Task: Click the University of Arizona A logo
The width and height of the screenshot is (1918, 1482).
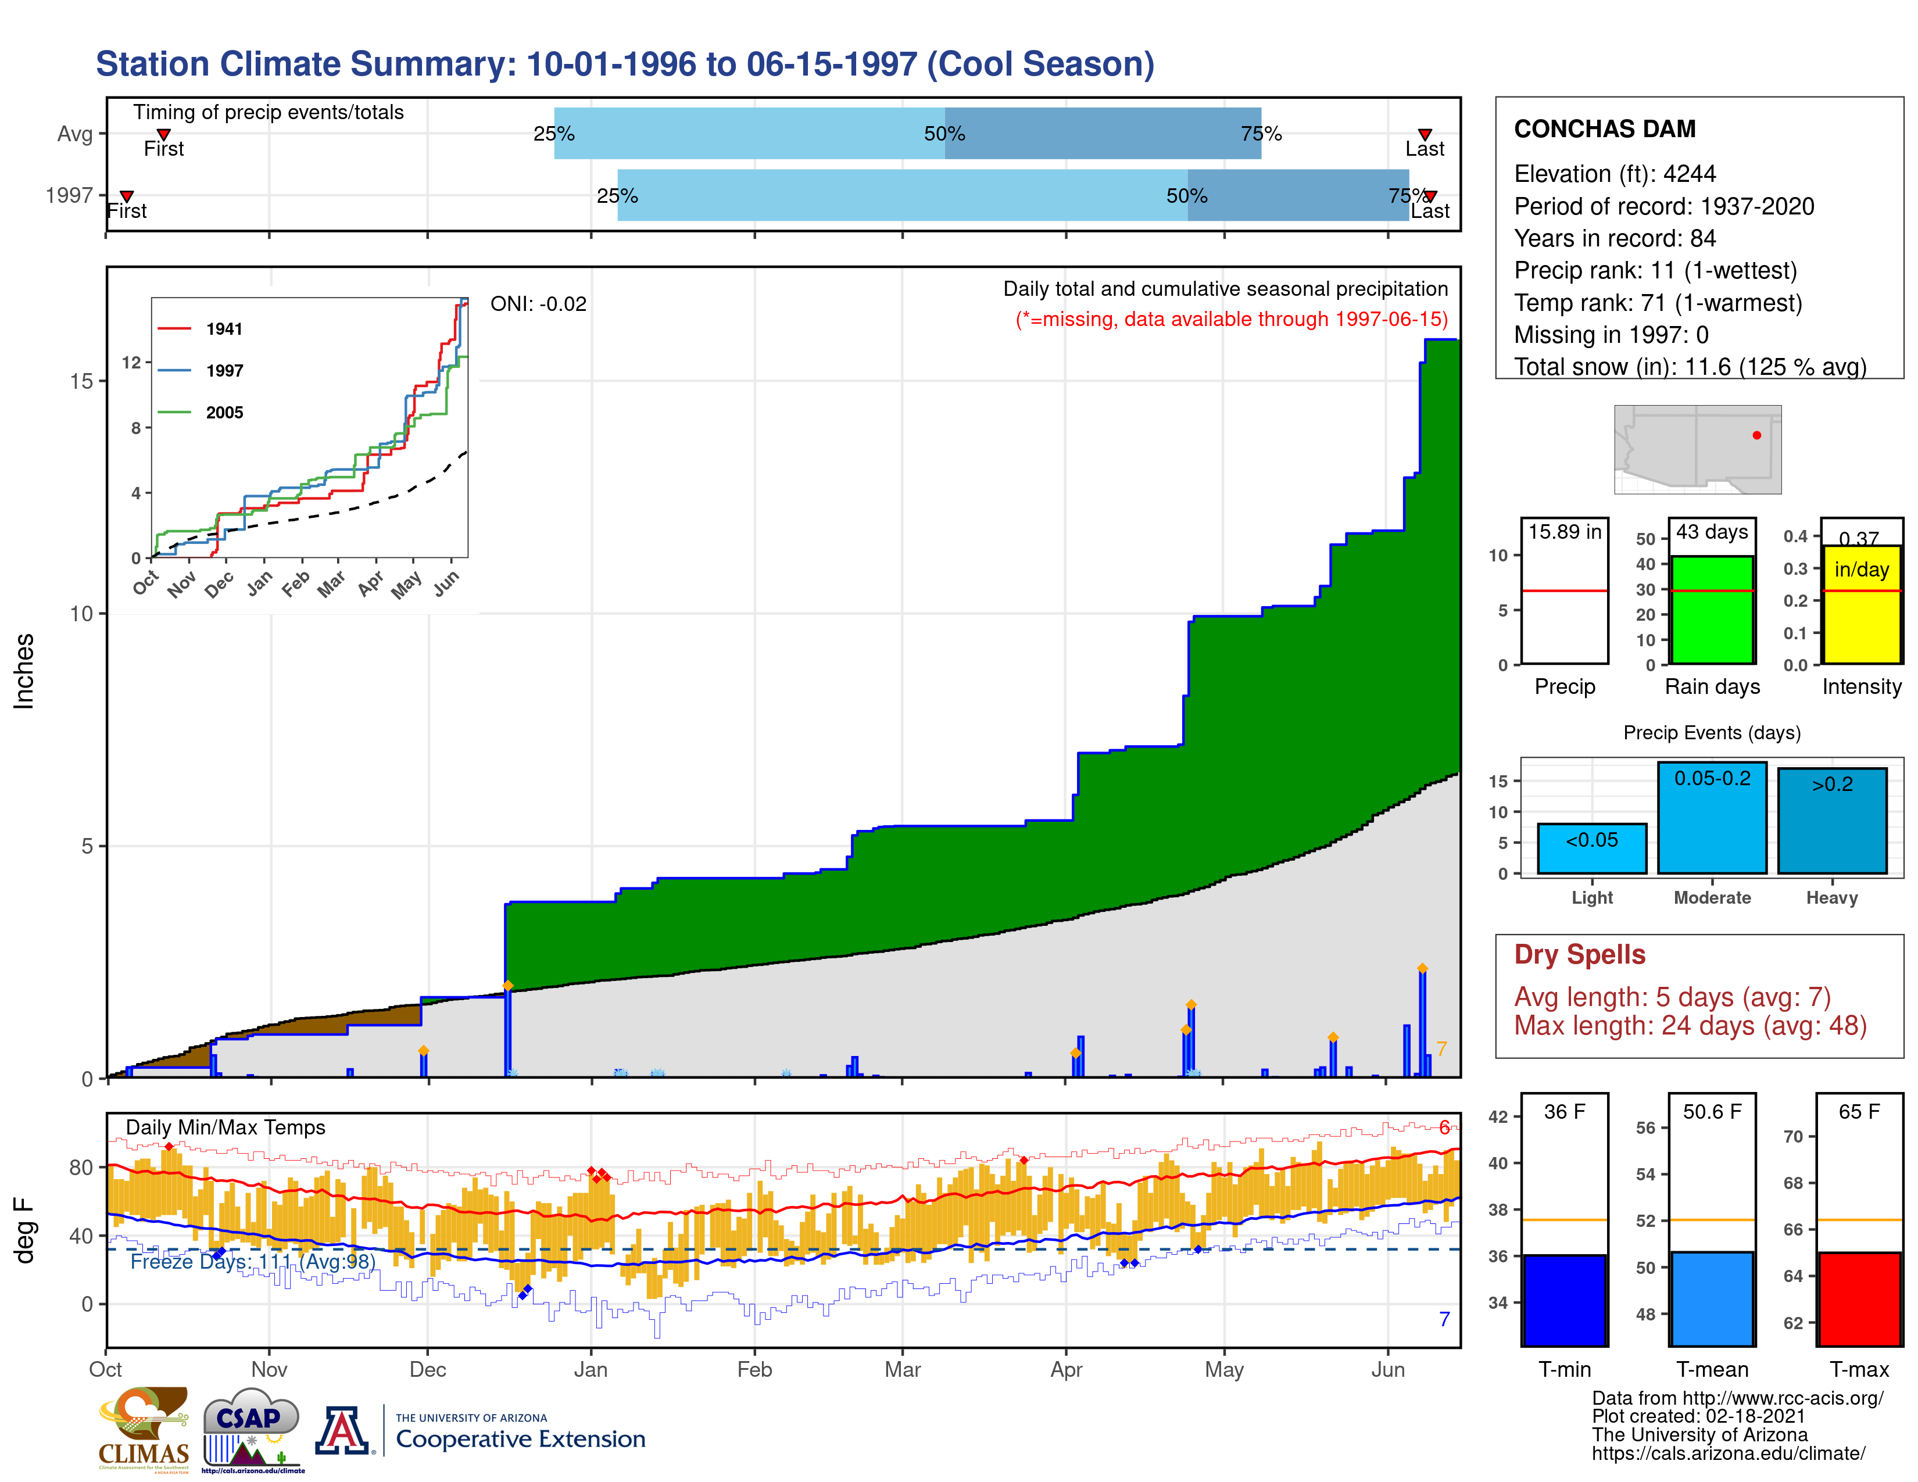Action: point(342,1430)
